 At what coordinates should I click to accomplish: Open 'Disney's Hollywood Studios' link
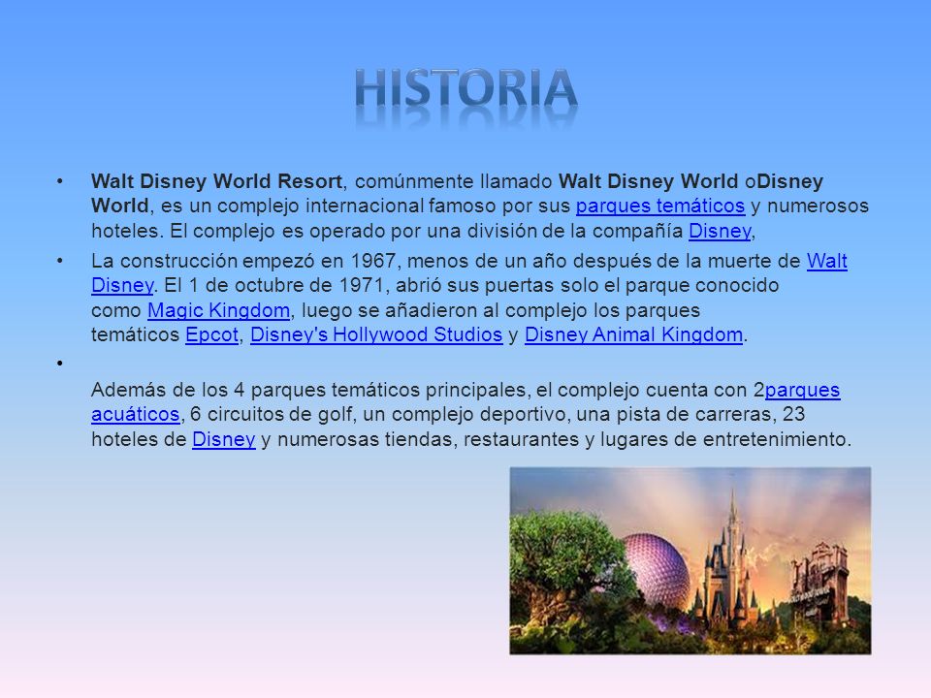pyautogui.click(x=376, y=334)
